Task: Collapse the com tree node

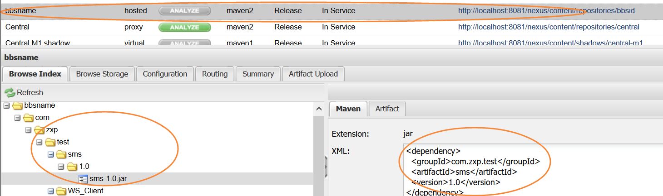Action: tap(18, 118)
